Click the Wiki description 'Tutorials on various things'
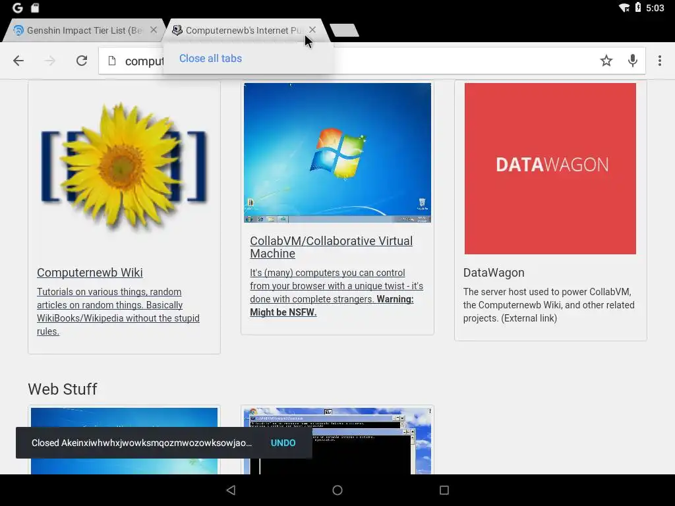The height and width of the screenshot is (506, 675). [118, 312]
